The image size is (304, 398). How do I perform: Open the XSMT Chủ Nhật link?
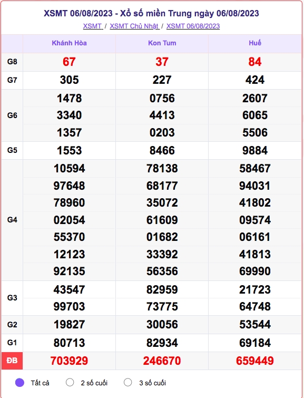[134, 26]
